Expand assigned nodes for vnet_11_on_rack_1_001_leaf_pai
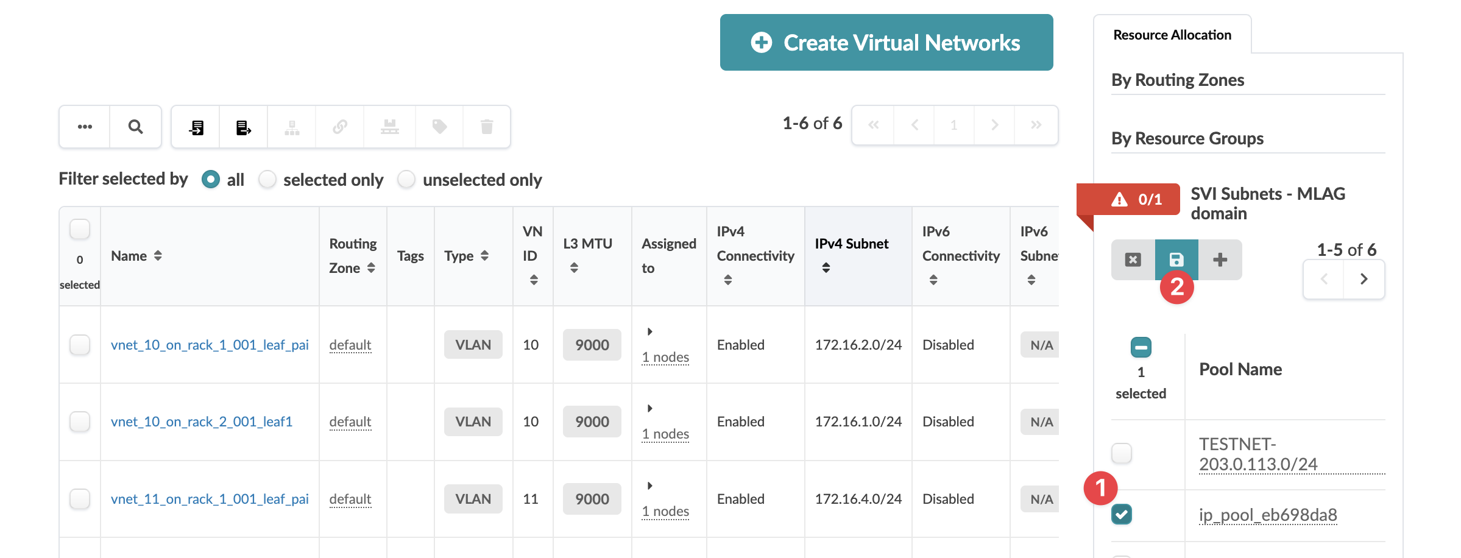 pos(650,486)
